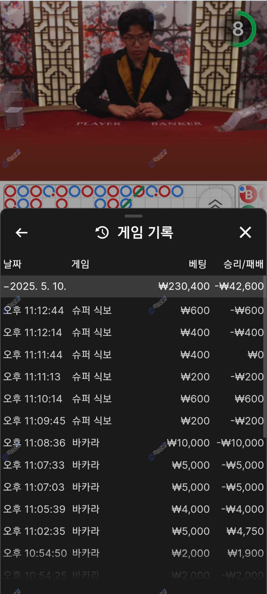View the 11:02:35 바카라 winning round
The height and width of the screenshot is (594, 267).
[x=133, y=531]
